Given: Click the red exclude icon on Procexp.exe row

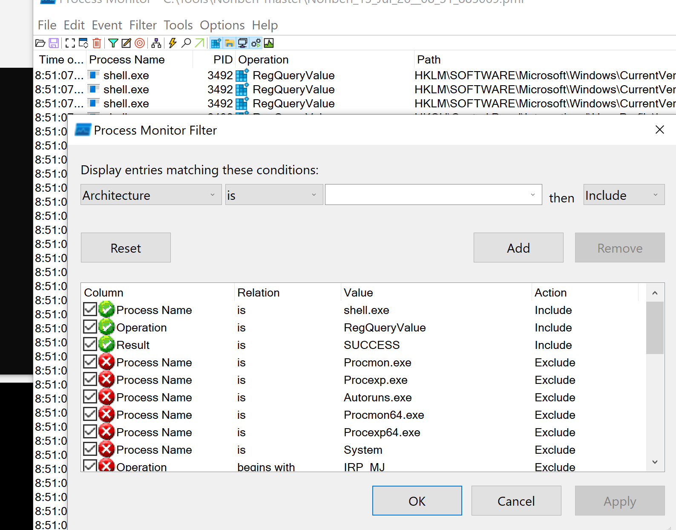Looking at the screenshot, I should [106, 379].
